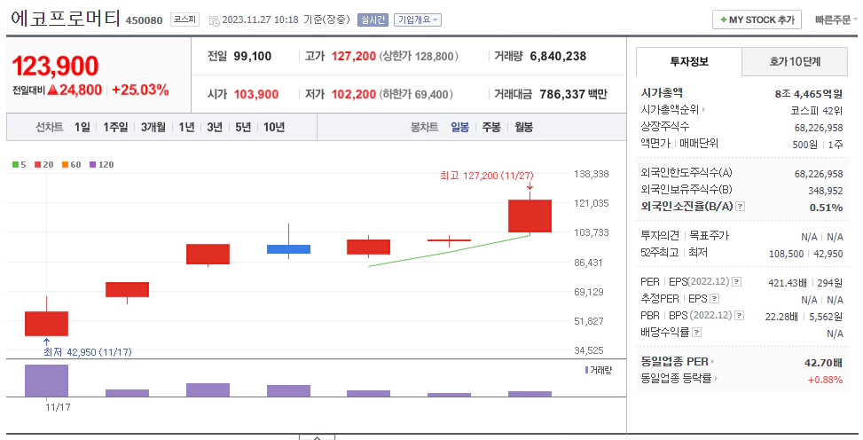The height and width of the screenshot is (440, 863).
Task: Select the 1일 line chart
Action: pos(82,127)
